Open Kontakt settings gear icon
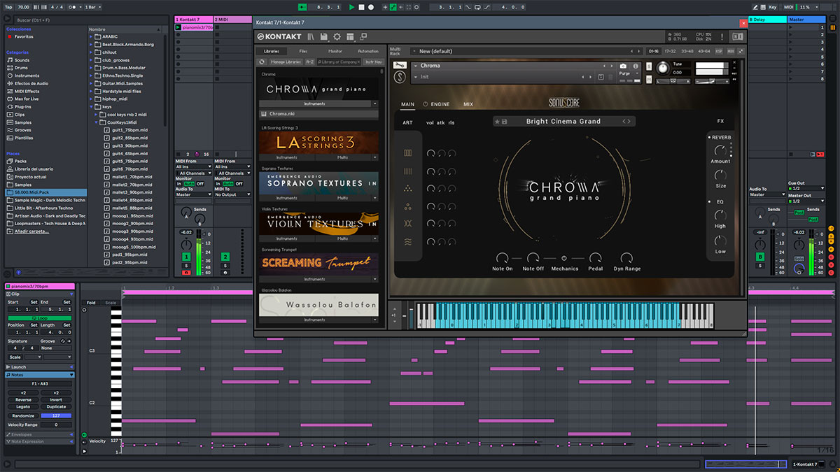This screenshot has height=472, width=840. [x=337, y=36]
